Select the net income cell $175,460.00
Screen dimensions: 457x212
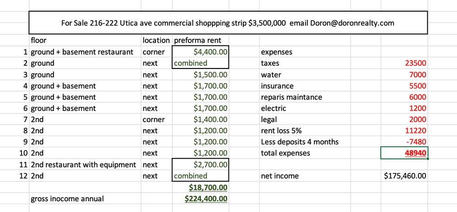click(x=404, y=176)
